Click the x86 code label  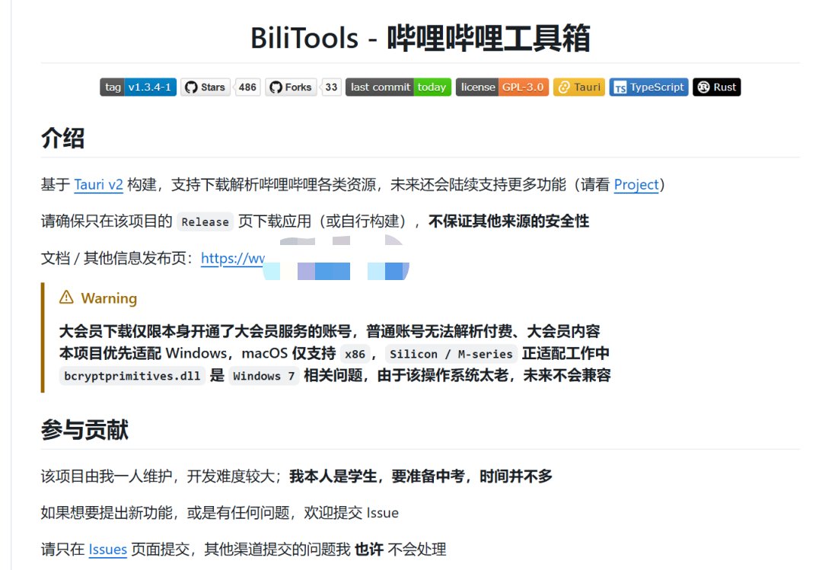(x=355, y=354)
